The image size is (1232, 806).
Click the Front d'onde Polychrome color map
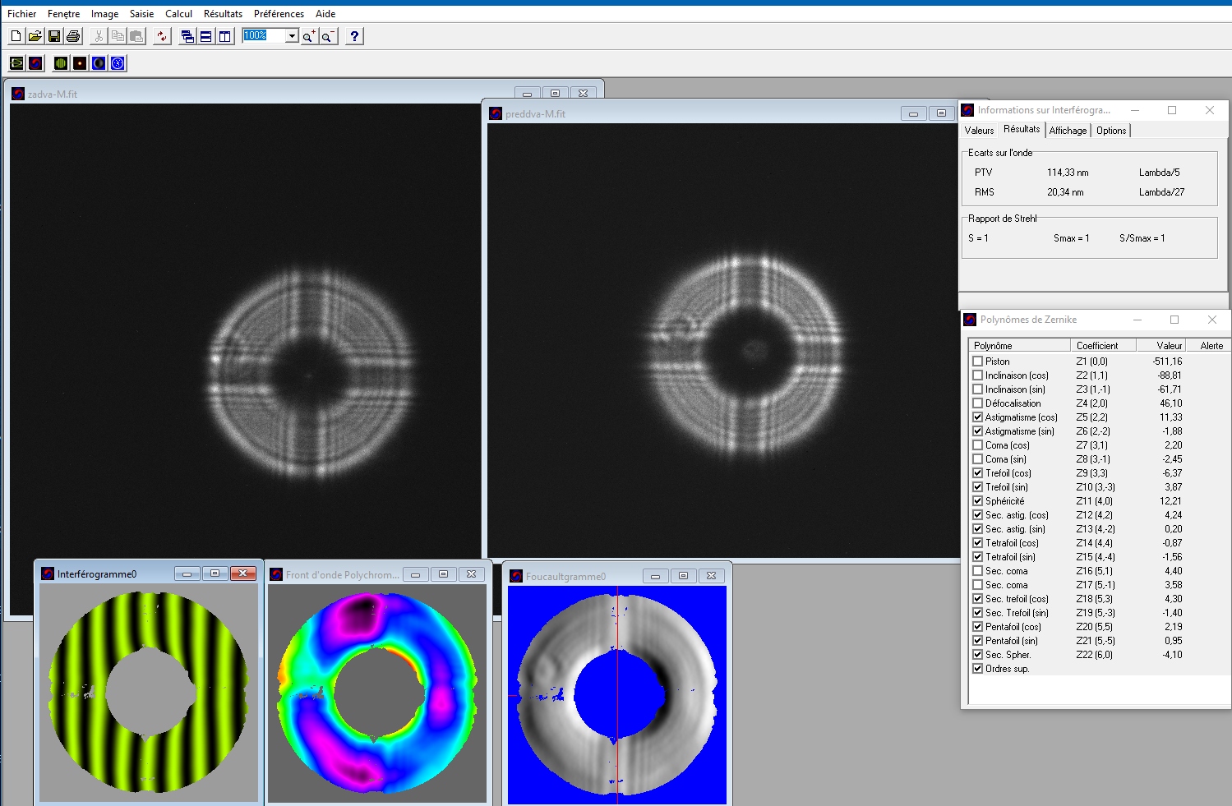377,693
